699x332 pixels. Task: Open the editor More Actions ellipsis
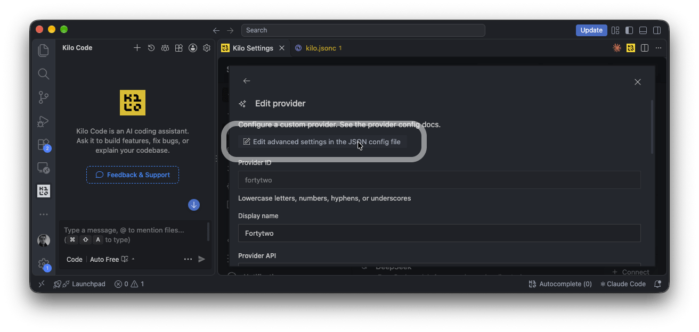pyautogui.click(x=659, y=48)
